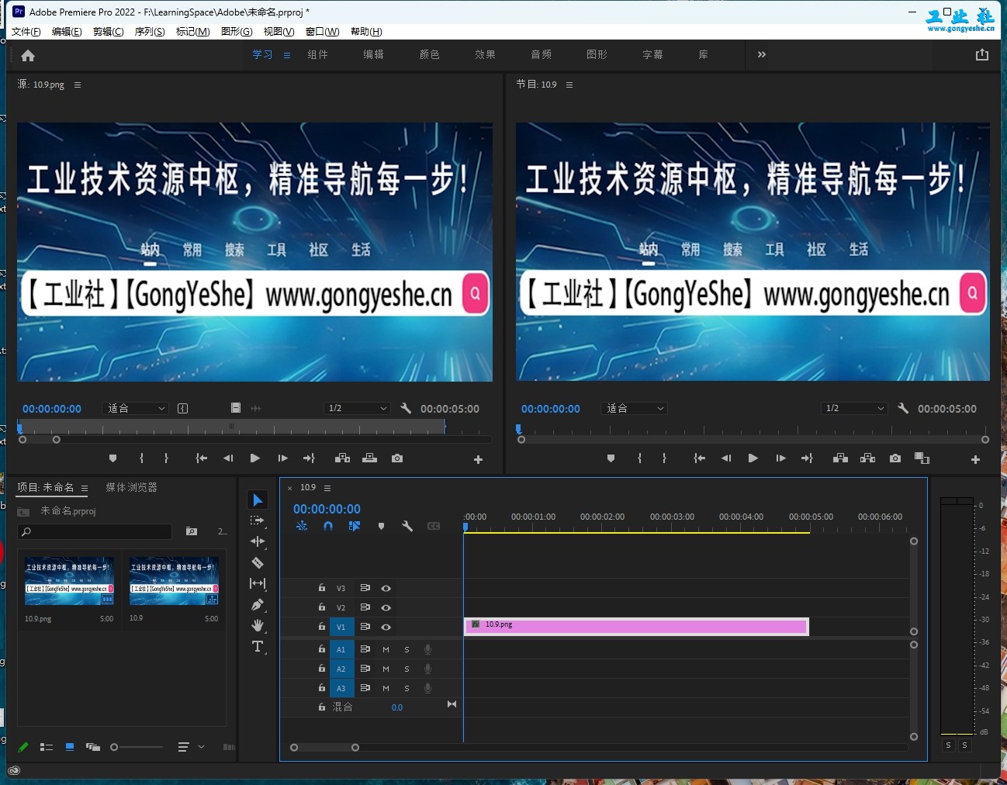Image resolution: width=1007 pixels, height=785 pixels.
Task: Play the Source monitor clip
Action: [254, 458]
